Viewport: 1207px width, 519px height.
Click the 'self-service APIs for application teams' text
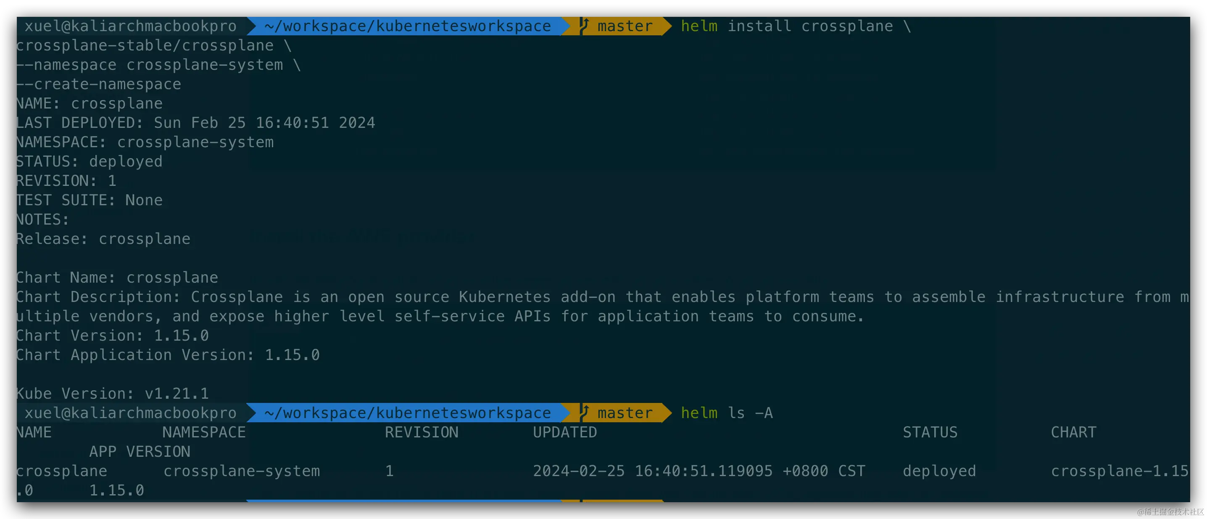click(x=574, y=316)
